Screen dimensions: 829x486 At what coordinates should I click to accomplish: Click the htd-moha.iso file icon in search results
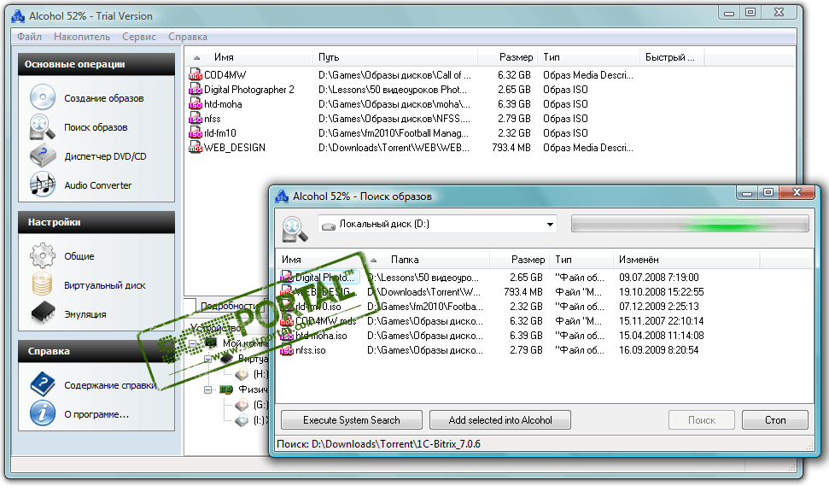(287, 336)
